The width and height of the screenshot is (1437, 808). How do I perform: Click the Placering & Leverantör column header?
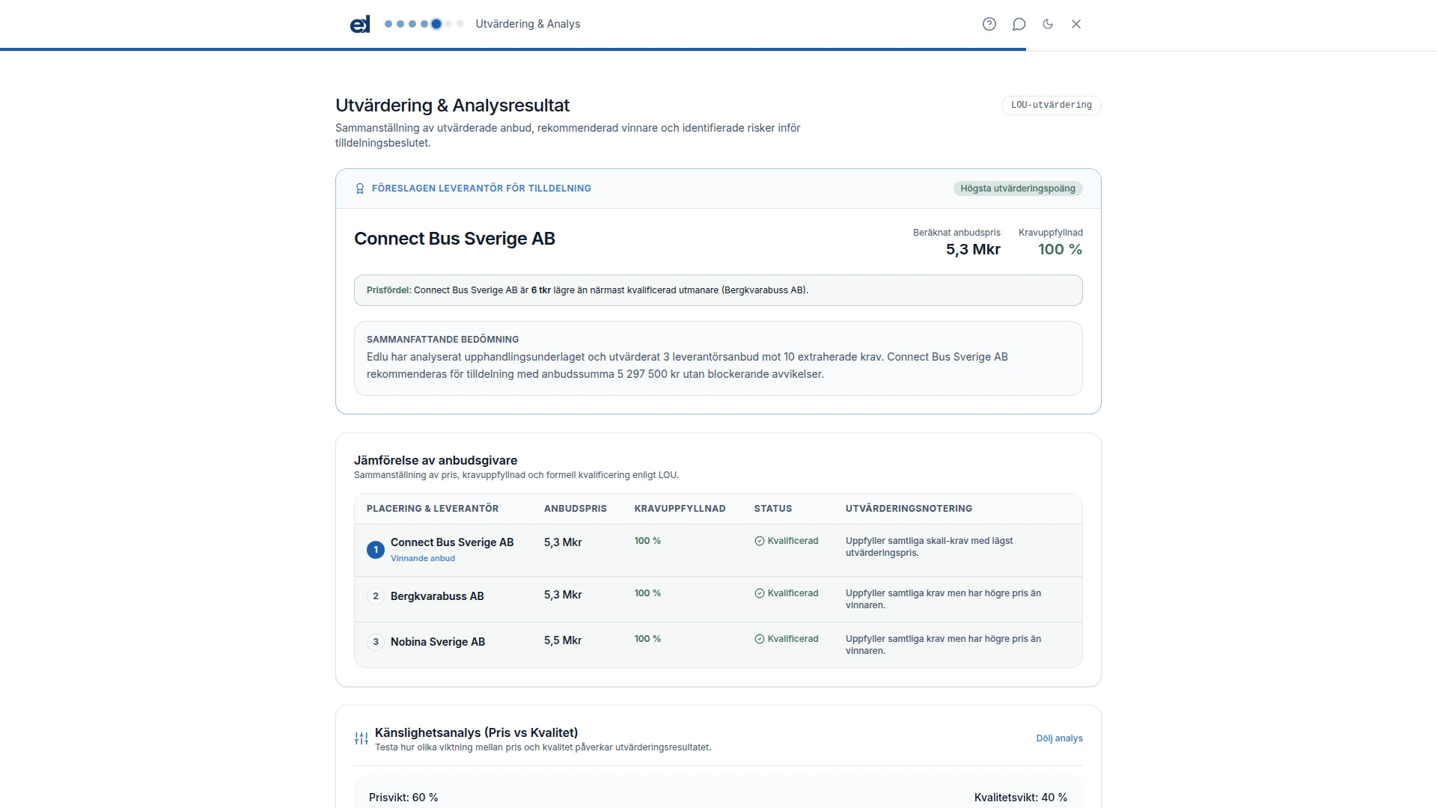[433, 509]
